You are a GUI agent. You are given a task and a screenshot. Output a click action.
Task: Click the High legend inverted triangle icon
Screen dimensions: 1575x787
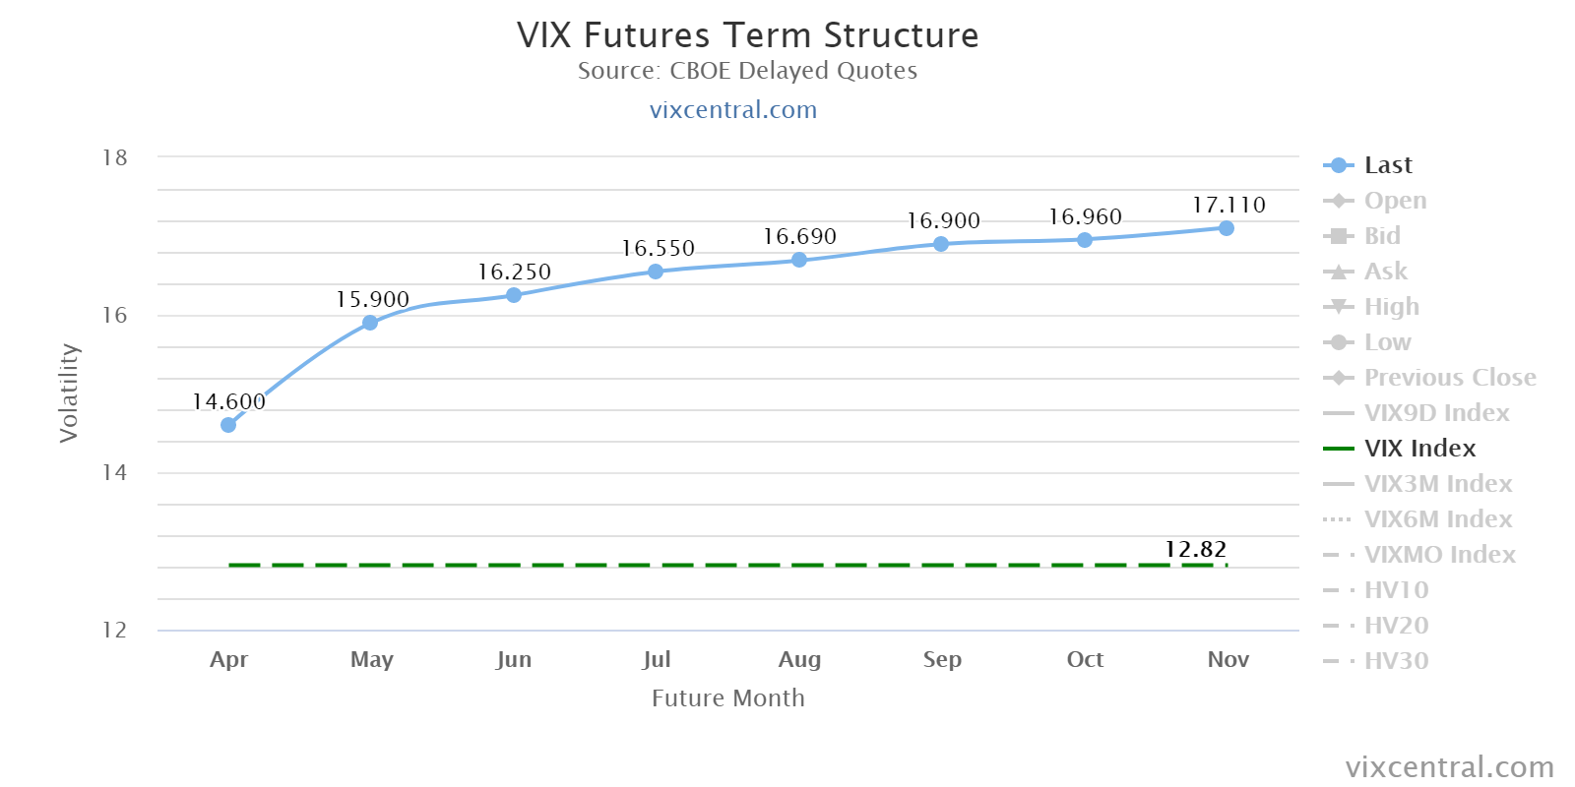coord(1338,307)
